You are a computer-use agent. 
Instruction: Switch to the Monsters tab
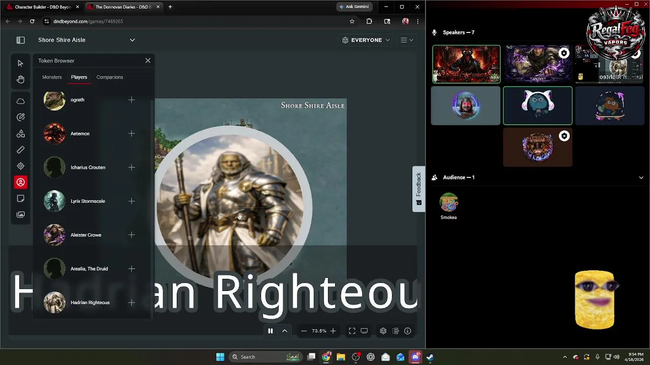click(52, 77)
